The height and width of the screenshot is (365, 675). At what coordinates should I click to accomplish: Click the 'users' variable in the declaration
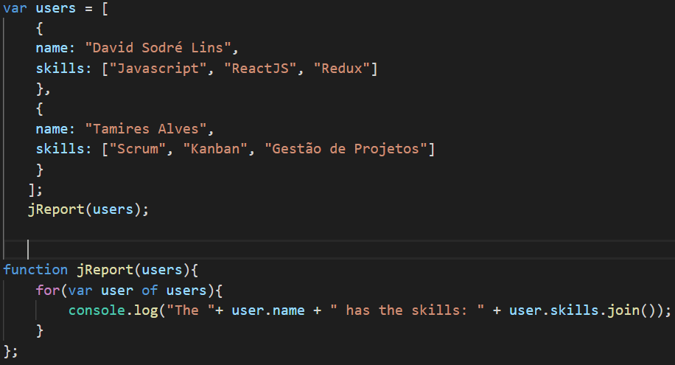(x=56, y=8)
